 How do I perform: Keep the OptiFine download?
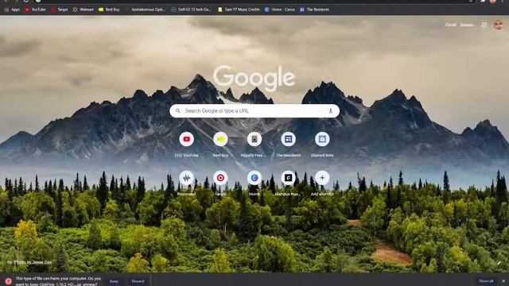(114, 281)
